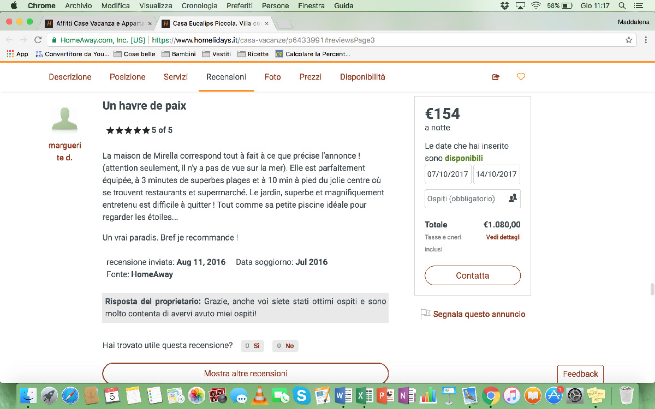Viewport: 655px width, 409px height.
Task: Open Calcolare la Percent... bookmark
Action: (x=313, y=54)
